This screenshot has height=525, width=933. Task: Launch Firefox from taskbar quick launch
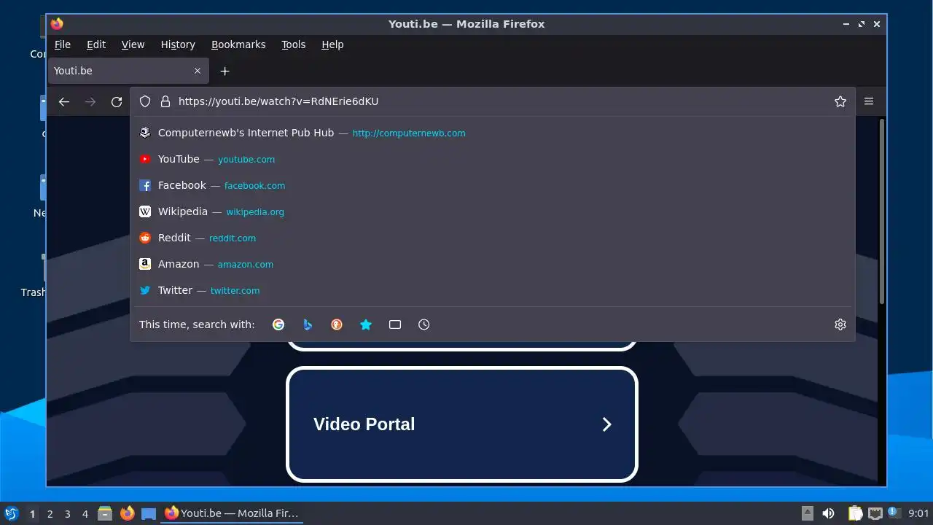[x=128, y=513]
